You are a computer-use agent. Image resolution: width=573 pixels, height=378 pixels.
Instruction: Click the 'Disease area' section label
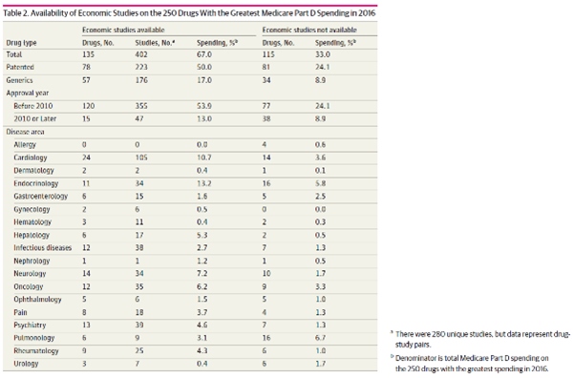pos(25,132)
